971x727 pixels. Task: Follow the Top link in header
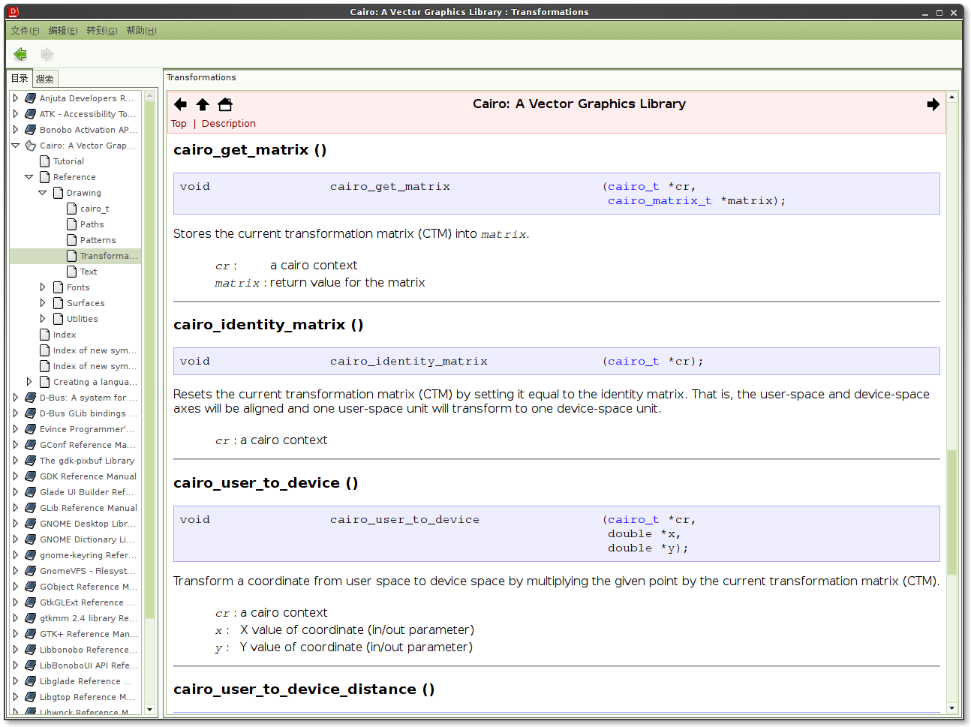coord(179,124)
